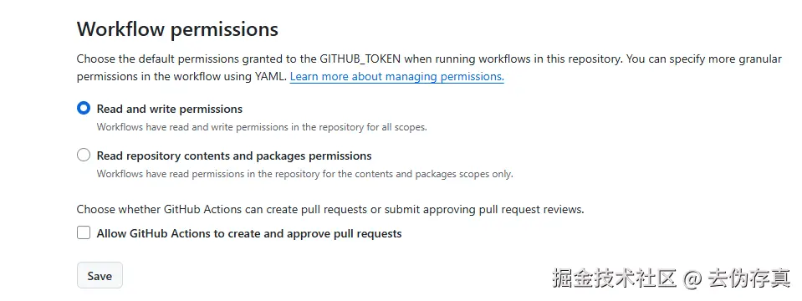Click the GITHUB_TOKEN word in the intro paragraph
The image size is (802, 301).
360,59
